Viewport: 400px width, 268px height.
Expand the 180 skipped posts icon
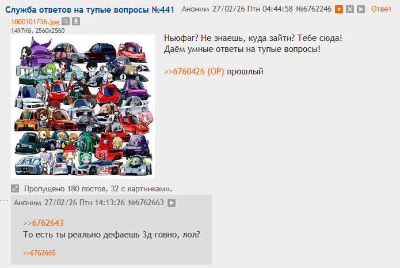15,188
